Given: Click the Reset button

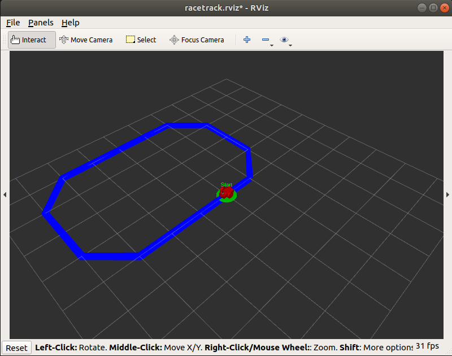Looking at the screenshot, I should 16,348.
